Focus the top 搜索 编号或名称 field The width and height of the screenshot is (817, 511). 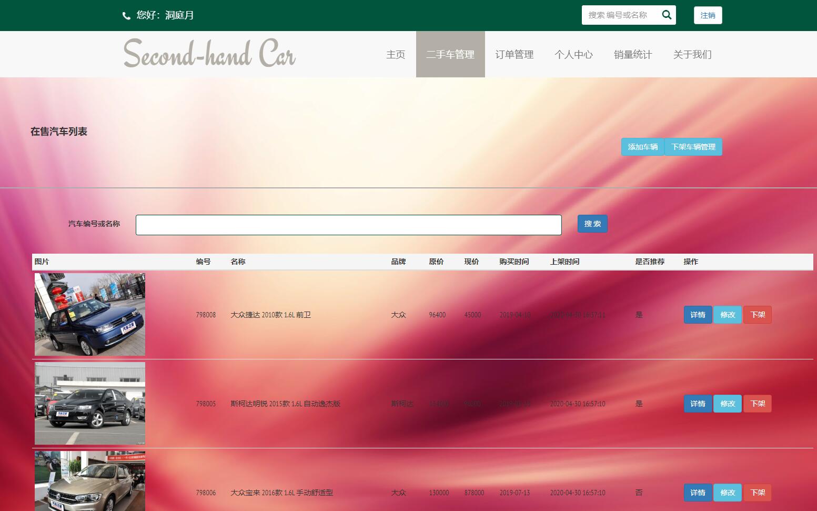[x=620, y=15]
